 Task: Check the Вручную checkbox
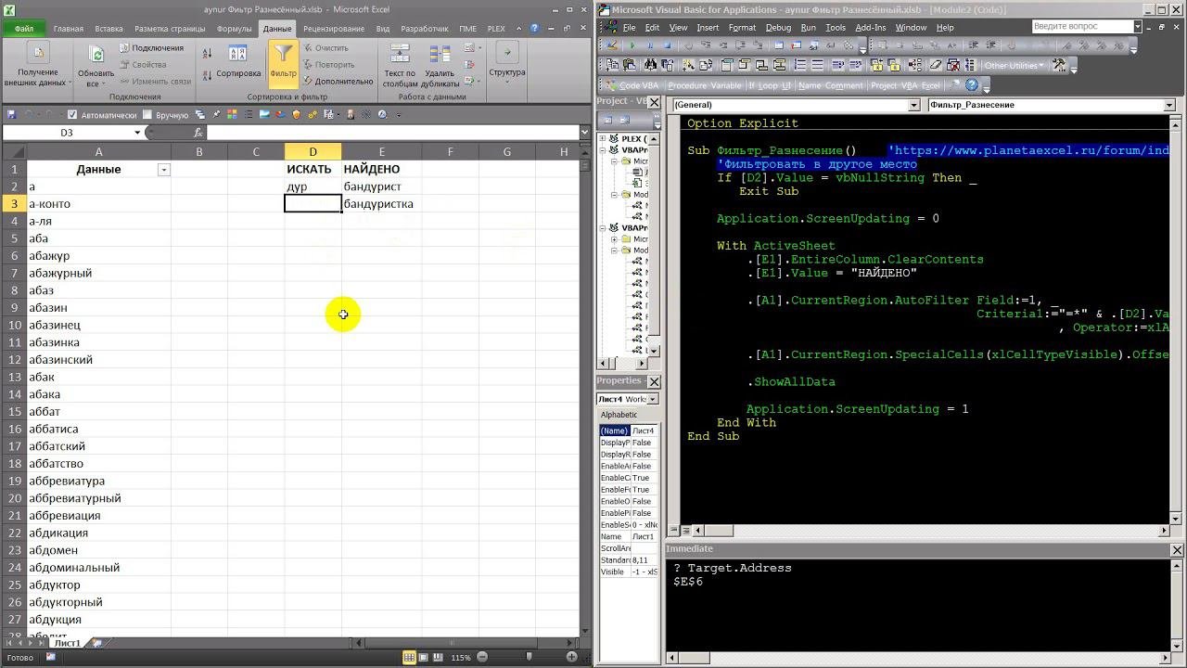(x=148, y=115)
